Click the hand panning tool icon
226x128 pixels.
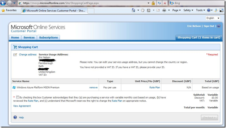click(143, 10)
